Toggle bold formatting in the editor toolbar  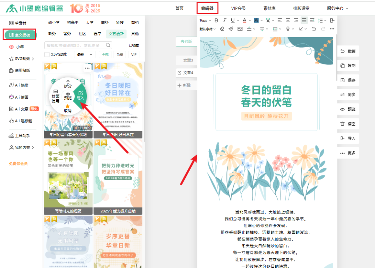point(216,20)
